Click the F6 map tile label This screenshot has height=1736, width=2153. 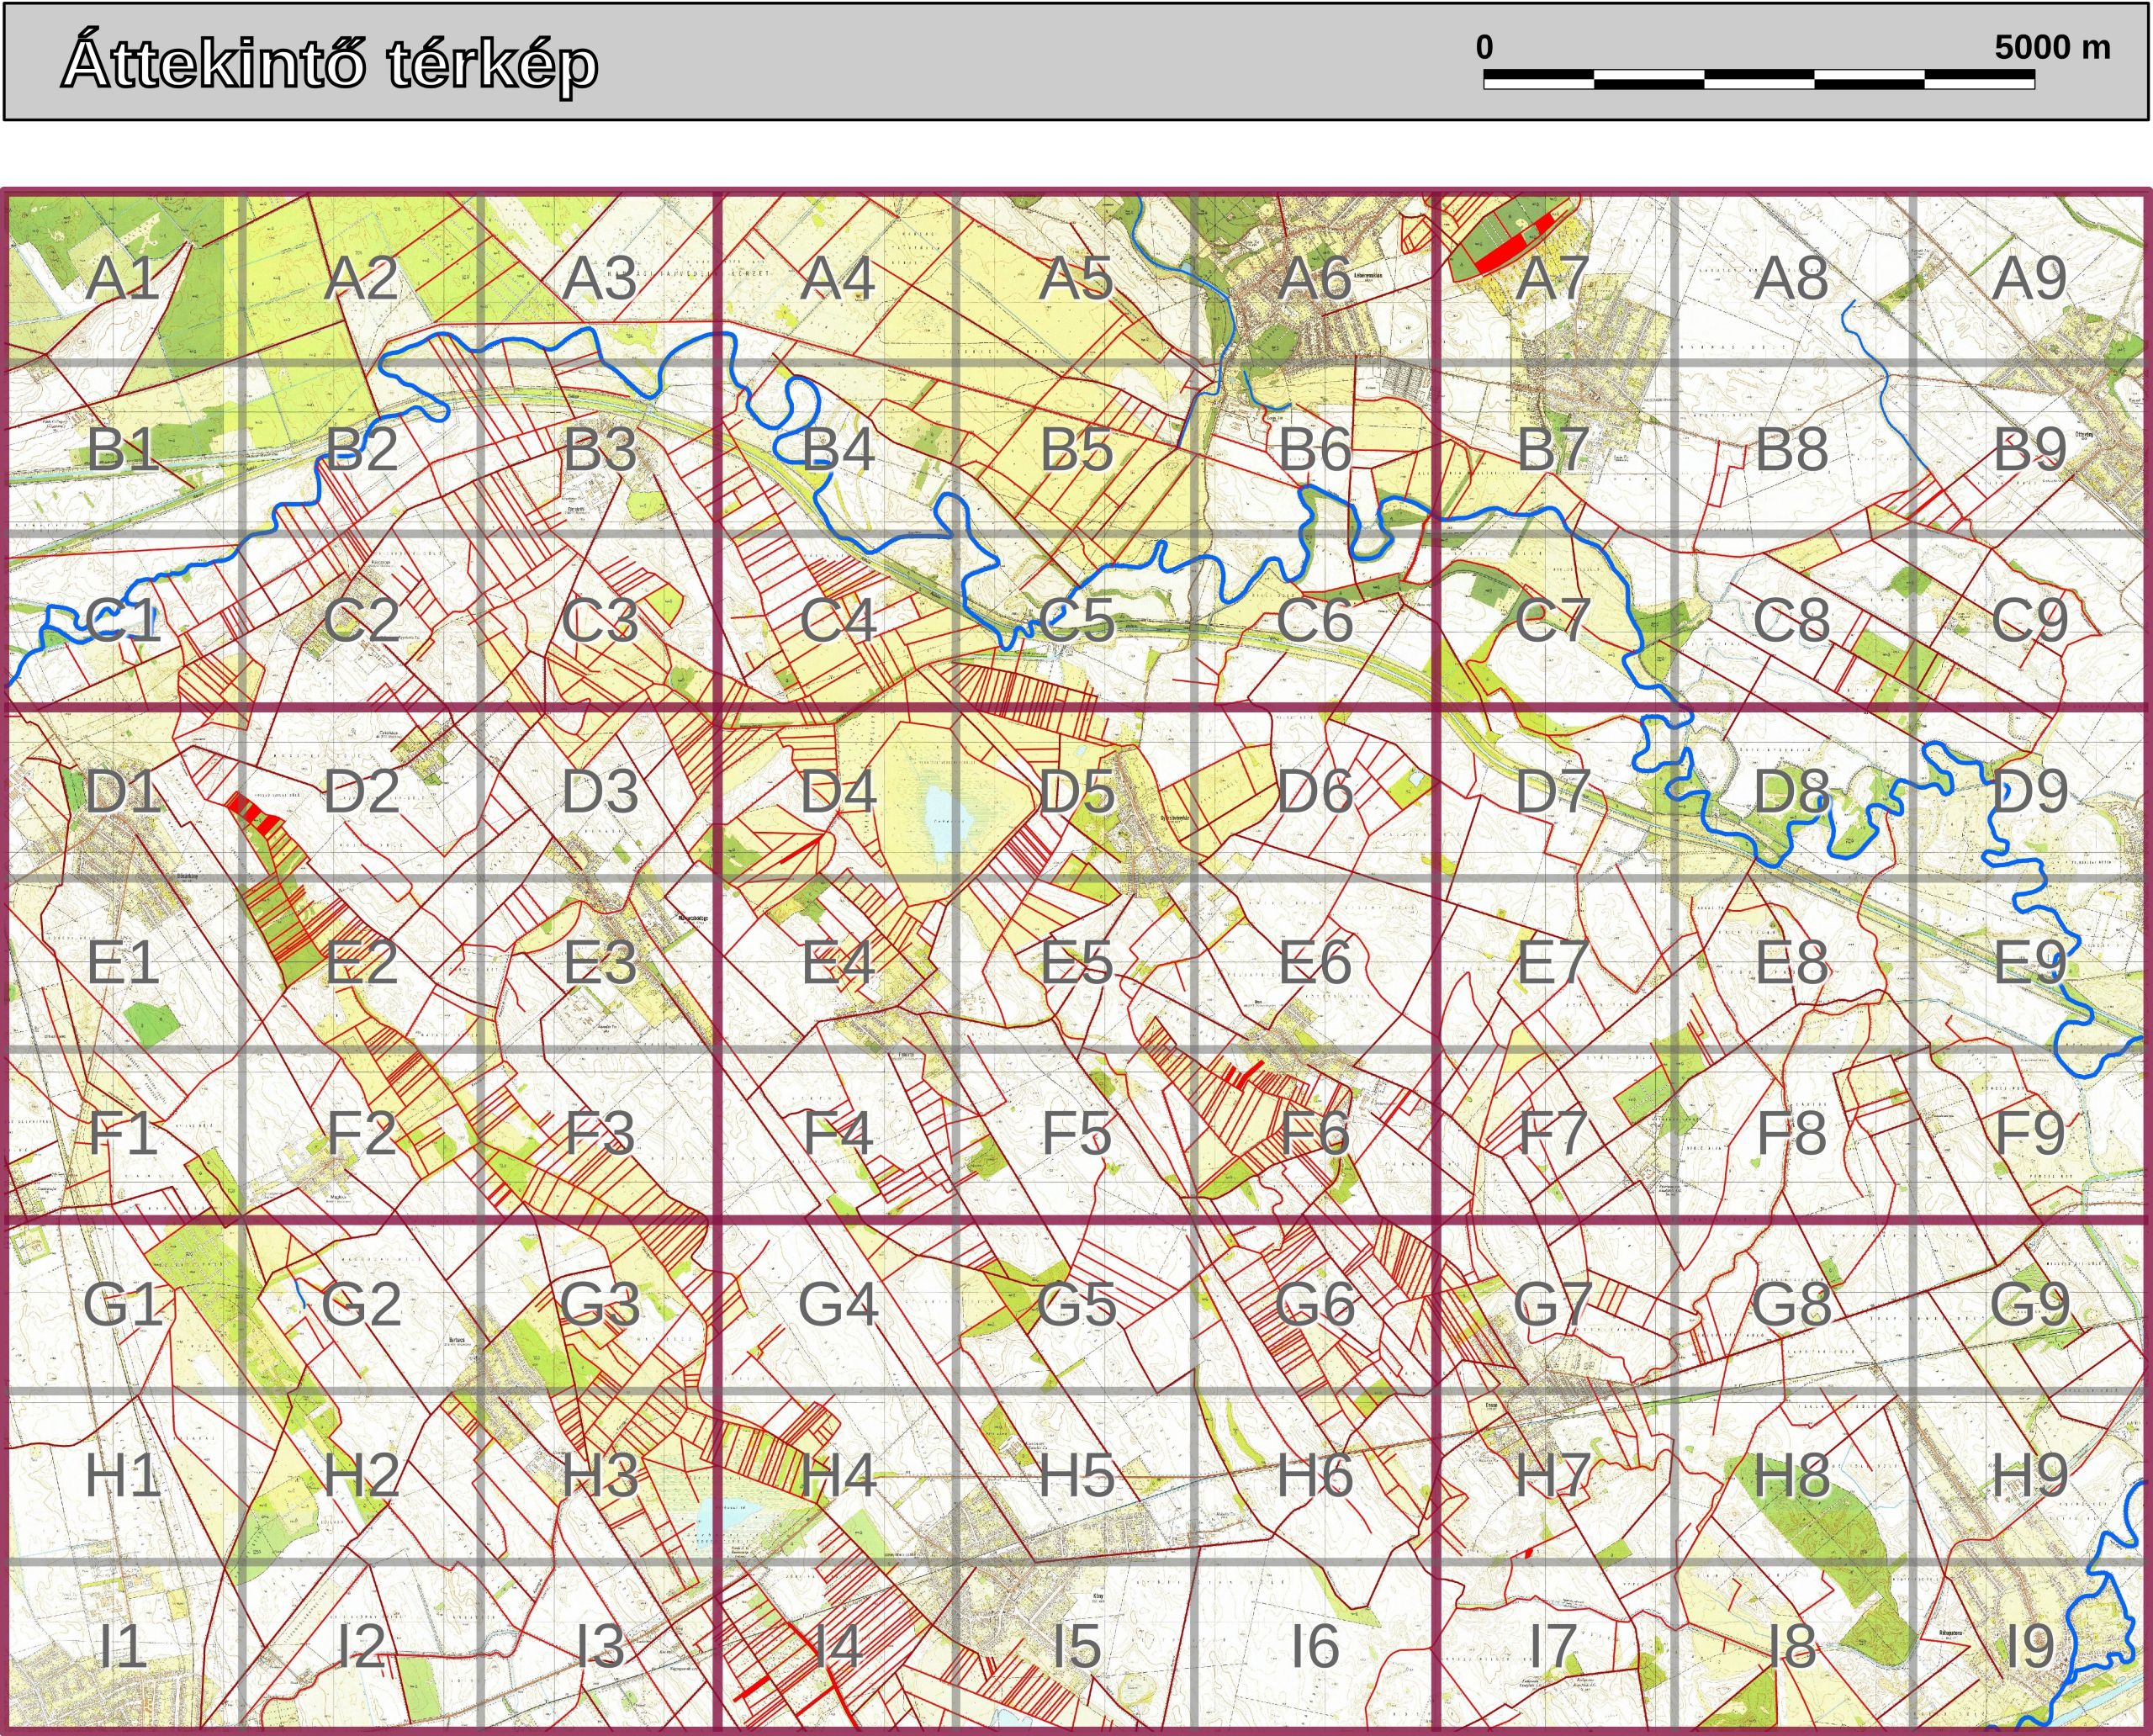(x=1315, y=1134)
